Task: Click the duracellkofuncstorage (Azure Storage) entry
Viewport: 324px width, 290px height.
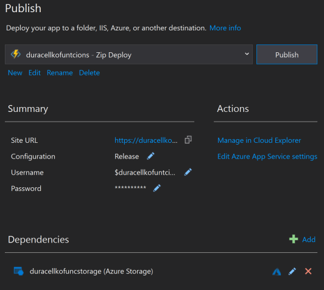Action: point(91,271)
